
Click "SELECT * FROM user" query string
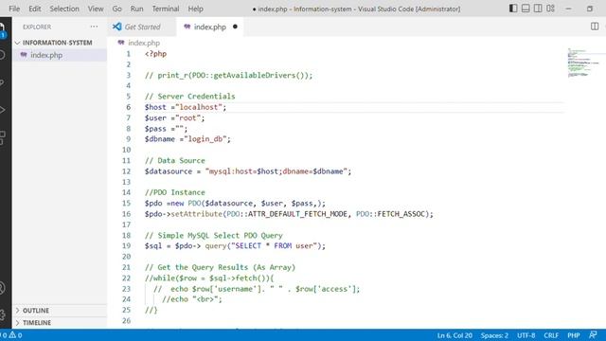tap(274, 245)
